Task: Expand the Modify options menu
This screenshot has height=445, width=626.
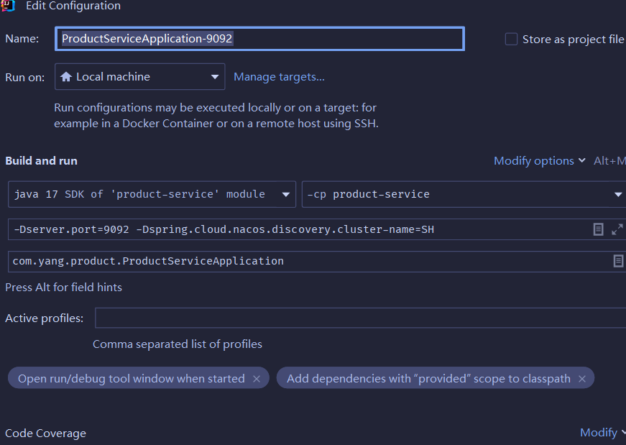Action: 539,160
